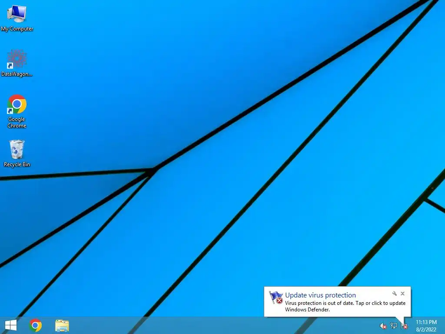Viewport: 445px width, 334px height.
Task: Click the Update virus protection heading
Action: pos(320,295)
